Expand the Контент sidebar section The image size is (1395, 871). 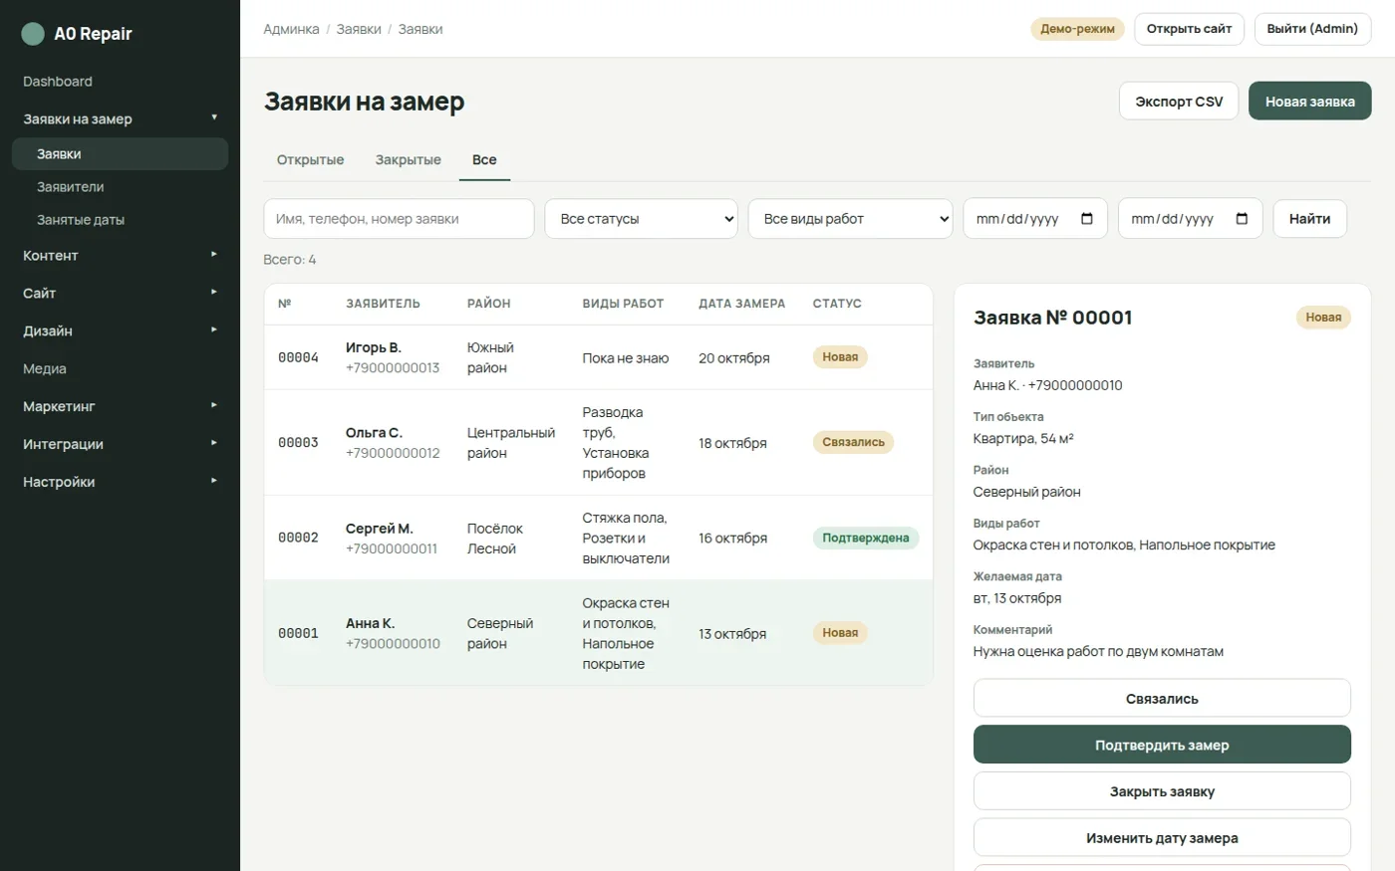[120, 256]
